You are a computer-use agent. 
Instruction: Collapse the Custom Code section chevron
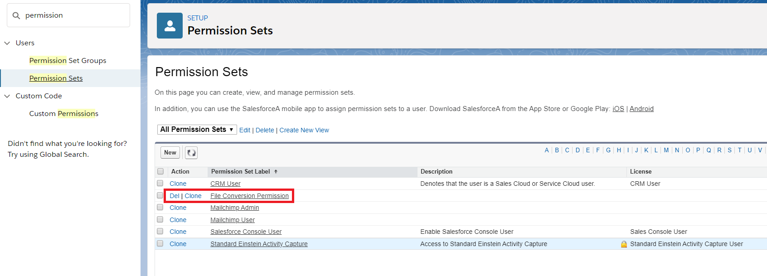7,96
